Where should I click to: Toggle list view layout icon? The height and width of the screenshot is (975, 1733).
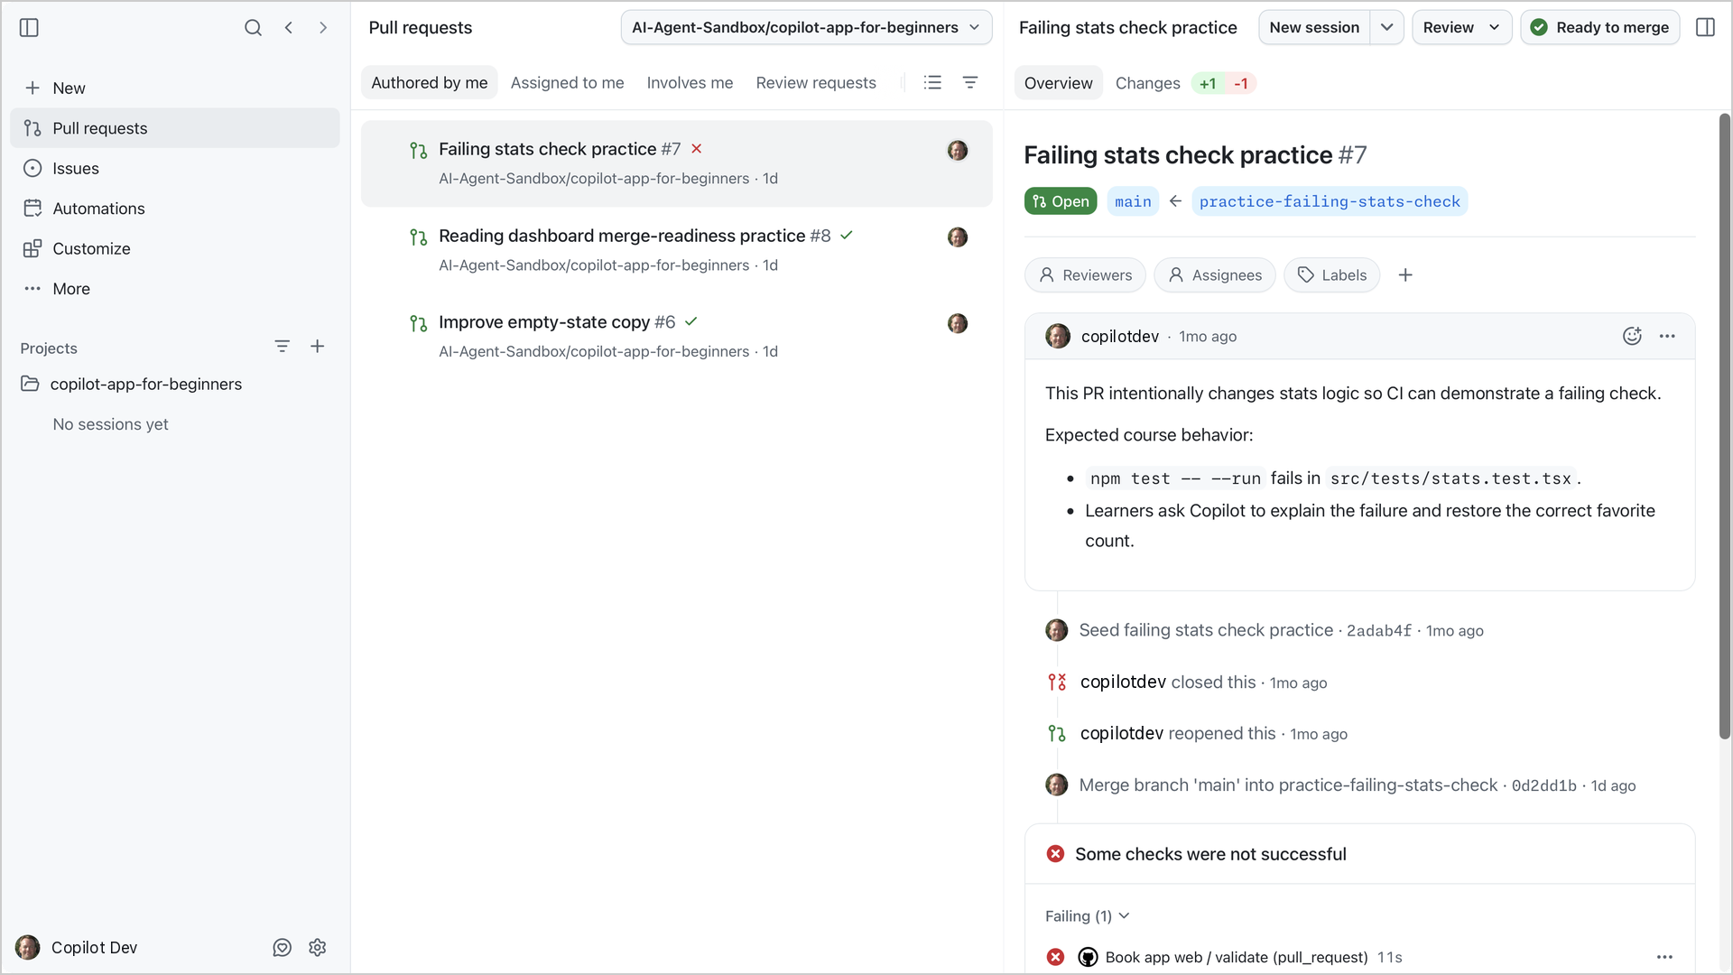[x=933, y=83]
